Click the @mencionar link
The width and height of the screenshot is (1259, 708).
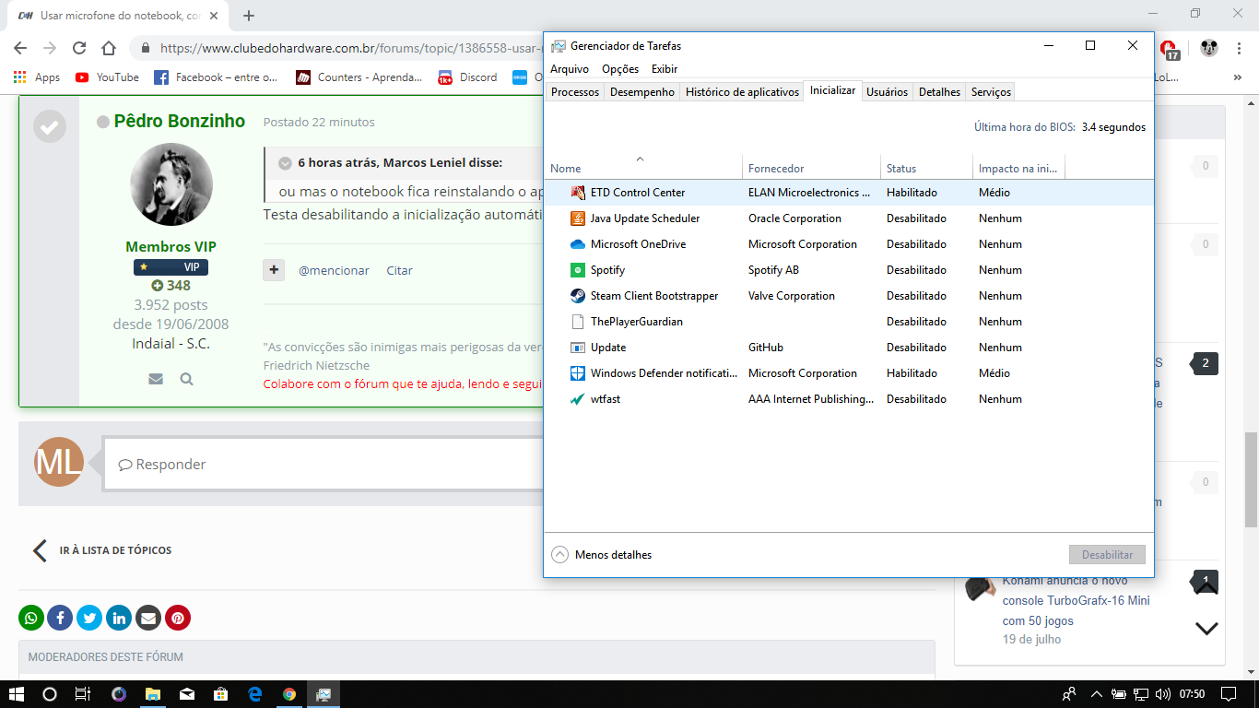334,270
